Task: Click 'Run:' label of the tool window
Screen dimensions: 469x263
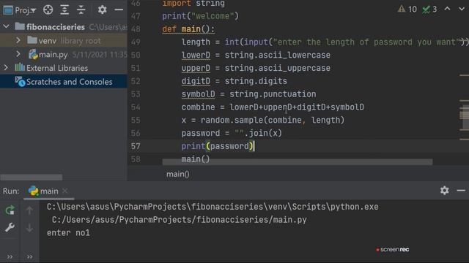Action: [x=11, y=191]
